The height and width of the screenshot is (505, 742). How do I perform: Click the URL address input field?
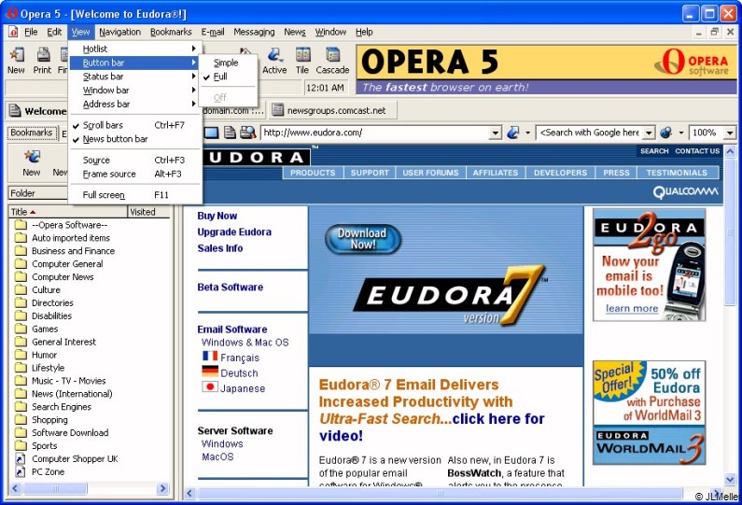pos(376,133)
